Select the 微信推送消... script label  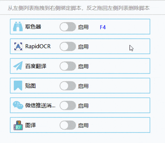[x=40, y=106]
